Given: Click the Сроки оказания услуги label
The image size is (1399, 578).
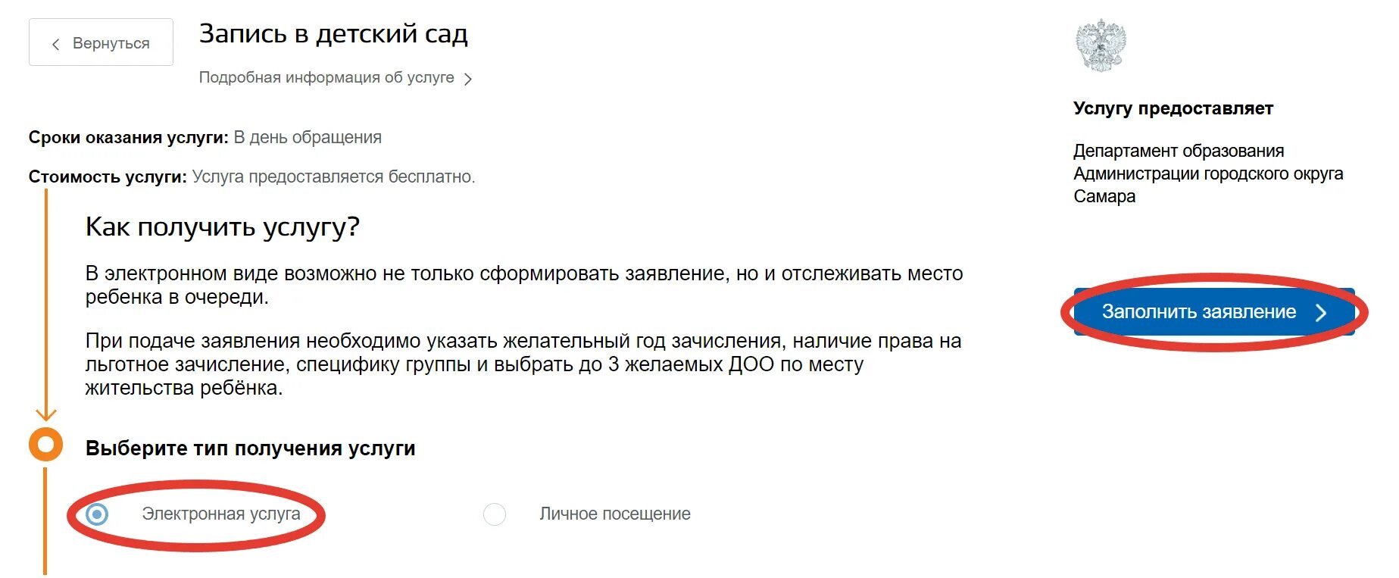Looking at the screenshot, I should click(129, 138).
